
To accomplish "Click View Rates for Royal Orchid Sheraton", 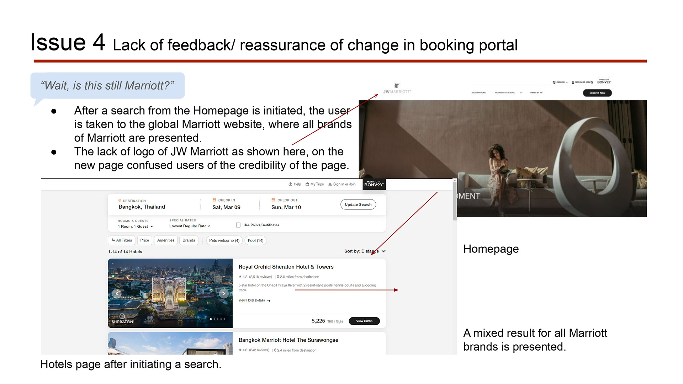I will click(x=364, y=321).
